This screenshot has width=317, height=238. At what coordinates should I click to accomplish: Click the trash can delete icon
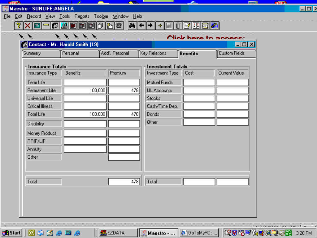click(178, 26)
